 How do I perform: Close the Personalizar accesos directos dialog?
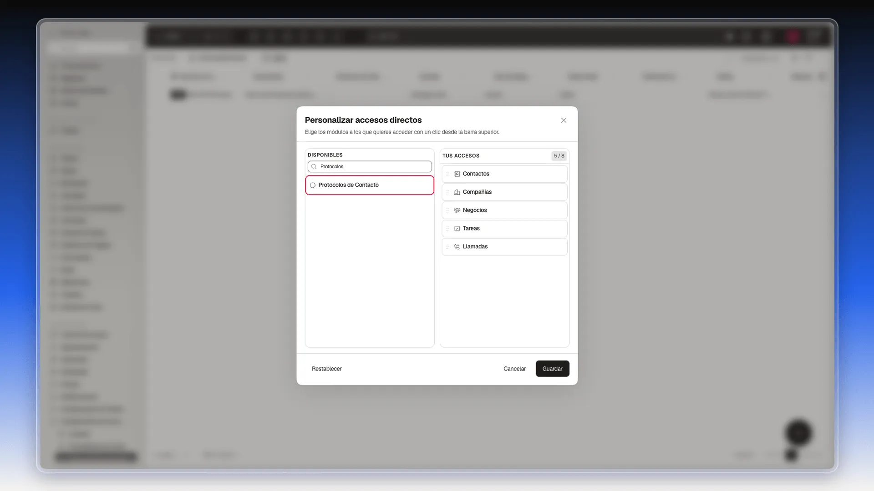pyautogui.click(x=564, y=120)
